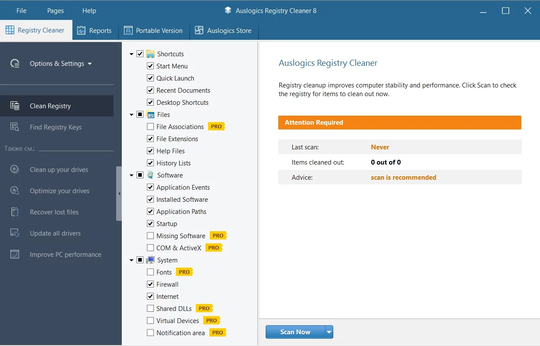540x346 pixels.
Task: Click the Find Registry Keys icon
Action: 15,127
